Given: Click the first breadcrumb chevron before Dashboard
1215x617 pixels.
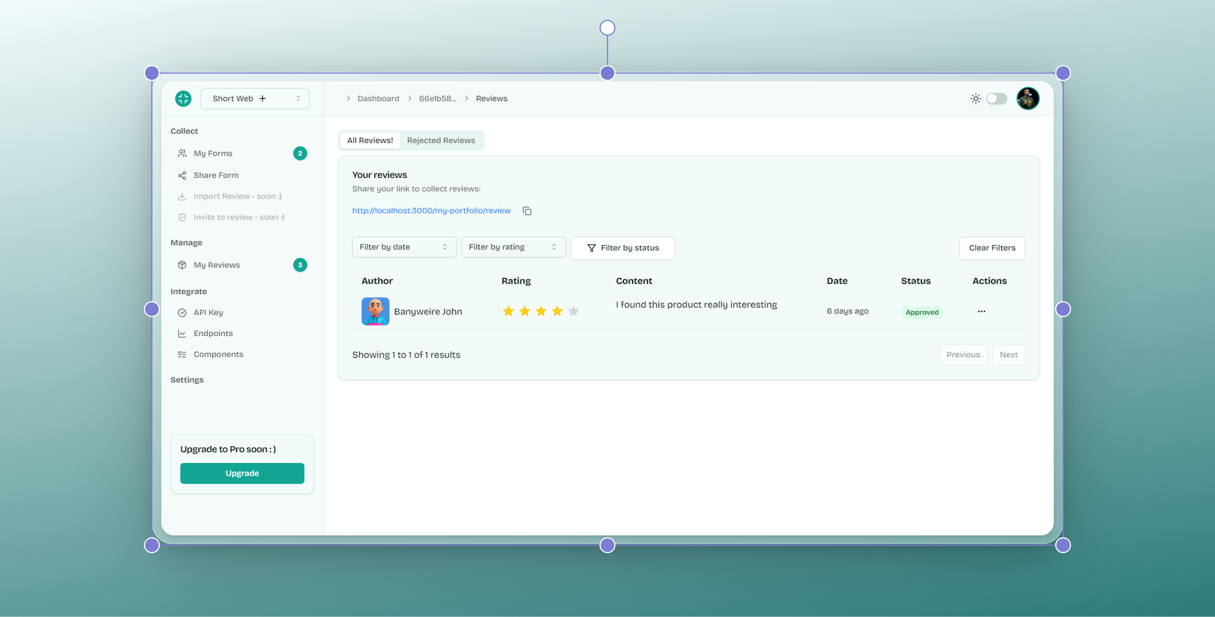Looking at the screenshot, I should tap(348, 98).
